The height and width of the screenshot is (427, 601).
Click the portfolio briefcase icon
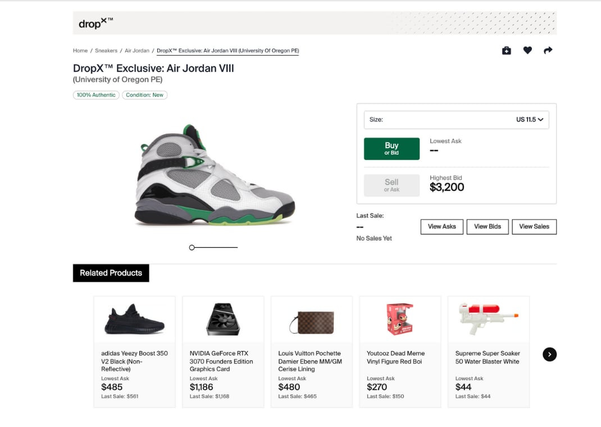point(506,51)
